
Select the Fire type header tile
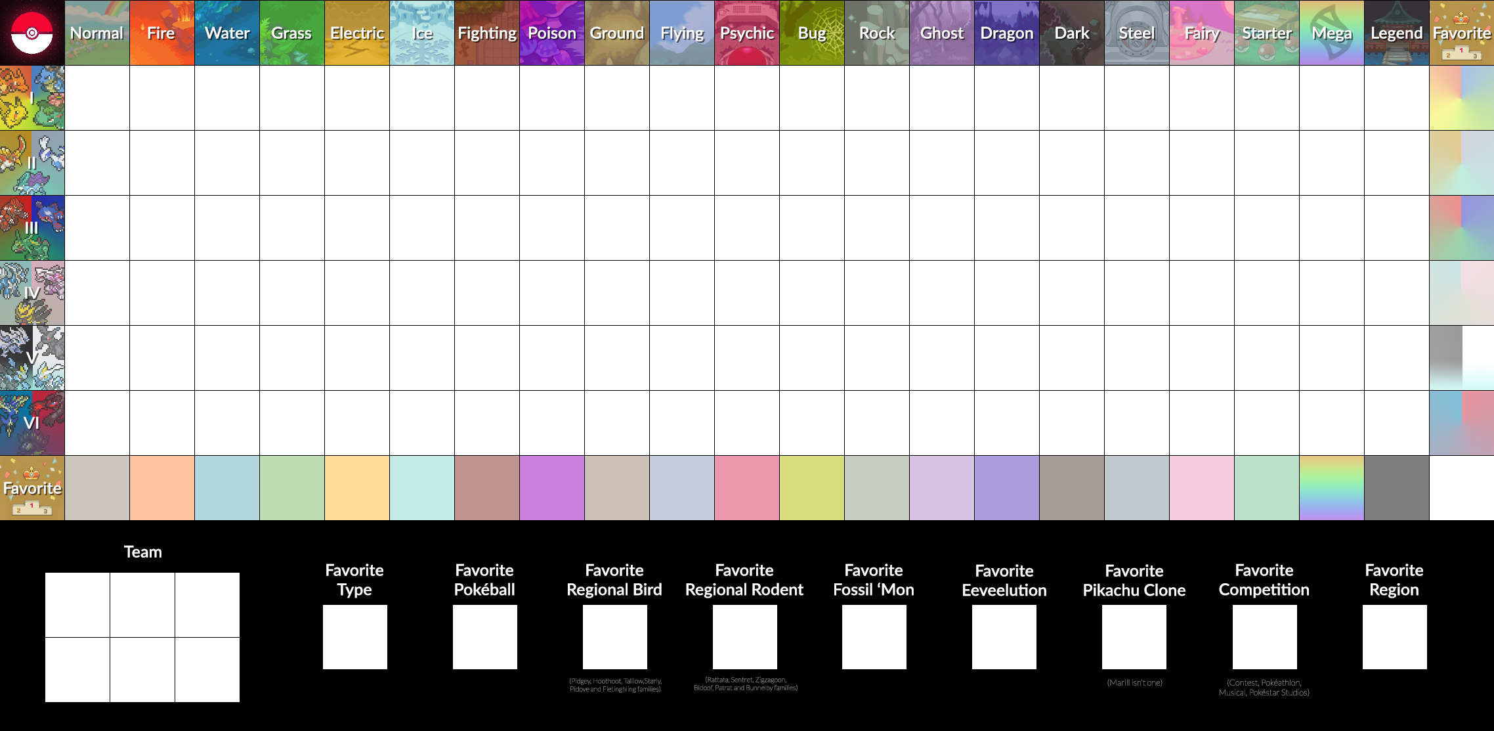tap(162, 33)
